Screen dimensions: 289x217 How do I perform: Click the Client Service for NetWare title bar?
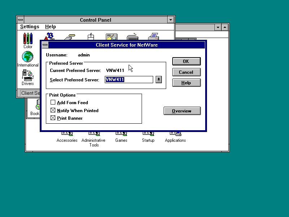coord(127,45)
